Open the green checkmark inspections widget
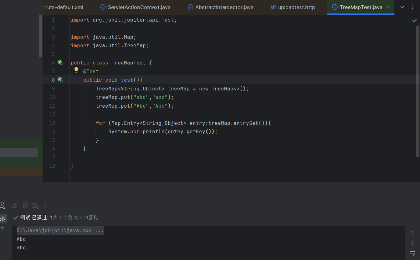This screenshot has width=420, height=260. [414, 20]
